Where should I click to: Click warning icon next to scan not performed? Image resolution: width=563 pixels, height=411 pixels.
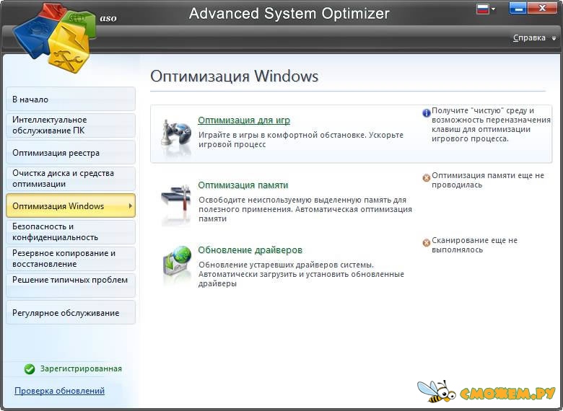426,243
